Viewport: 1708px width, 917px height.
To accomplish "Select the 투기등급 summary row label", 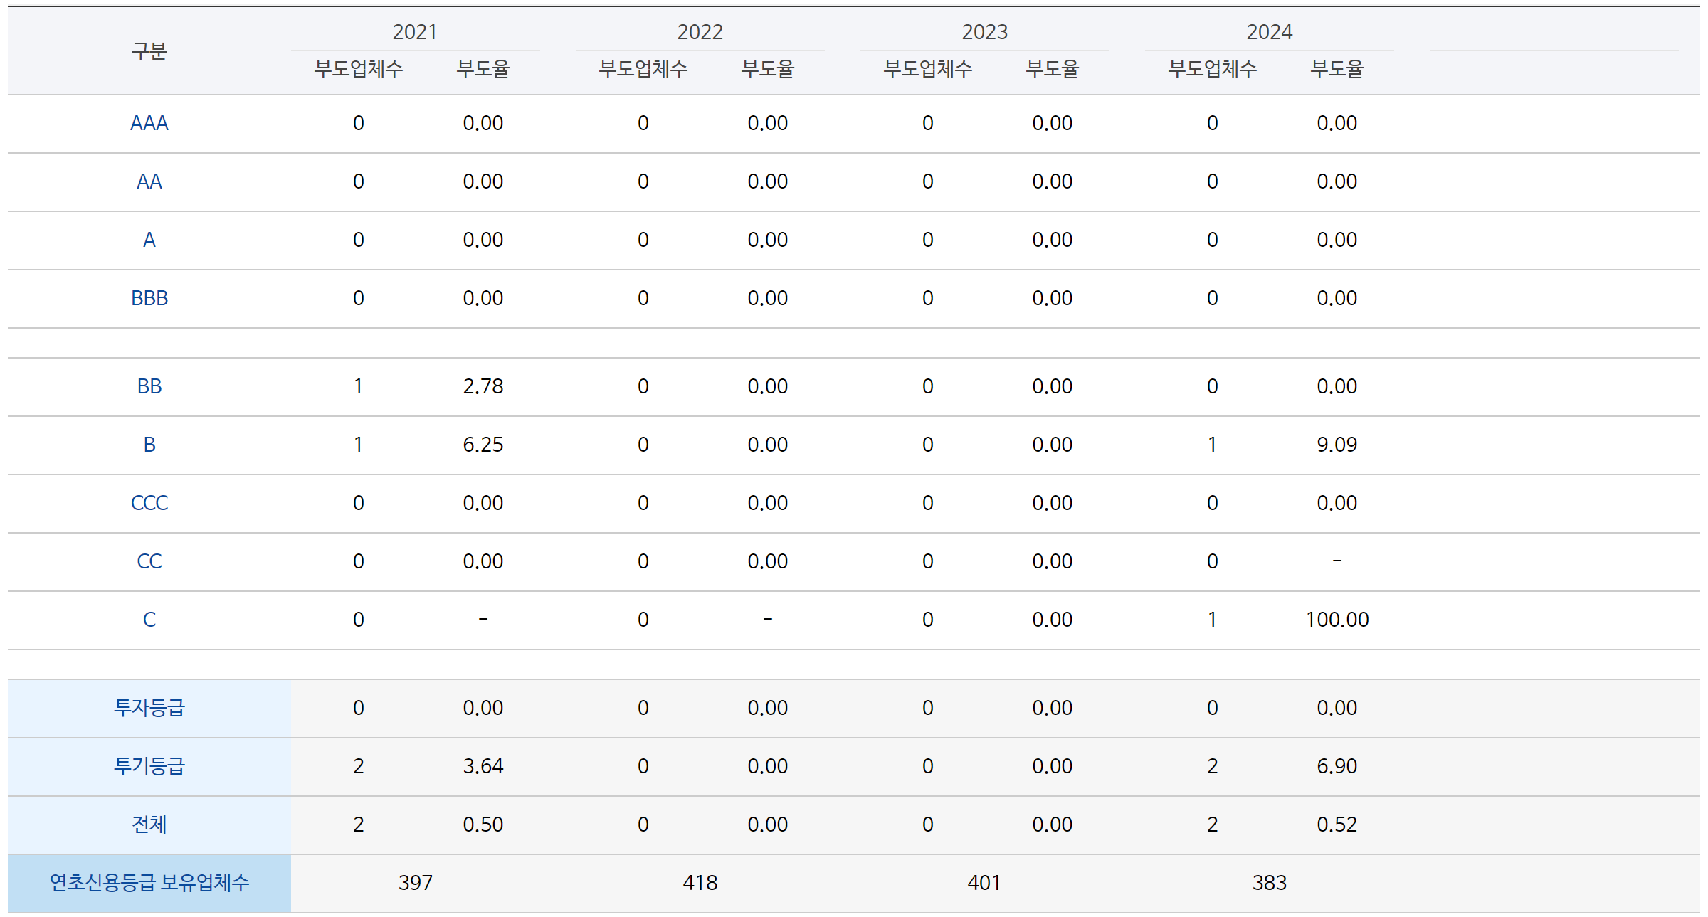I will pyautogui.click(x=149, y=766).
